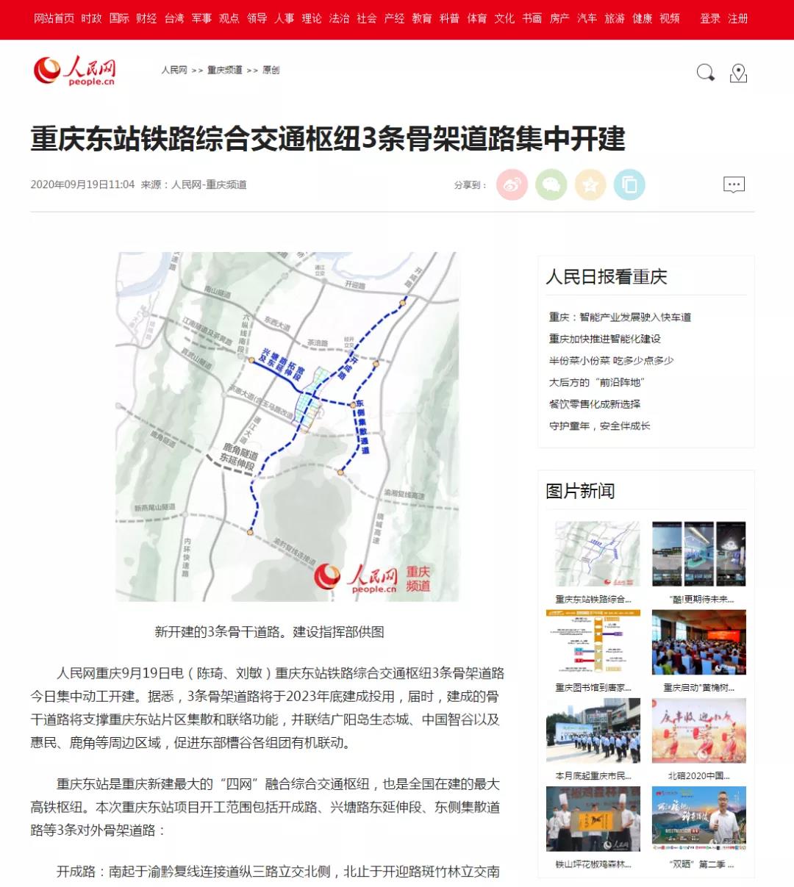Go to the 法治 section
The width and height of the screenshot is (794, 887).
pos(340,18)
